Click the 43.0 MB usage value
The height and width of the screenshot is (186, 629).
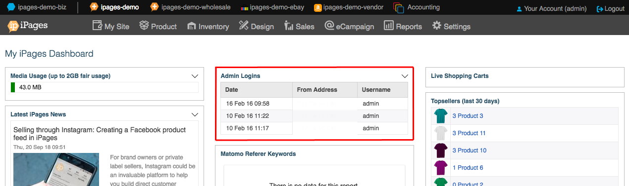pos(30,87)
